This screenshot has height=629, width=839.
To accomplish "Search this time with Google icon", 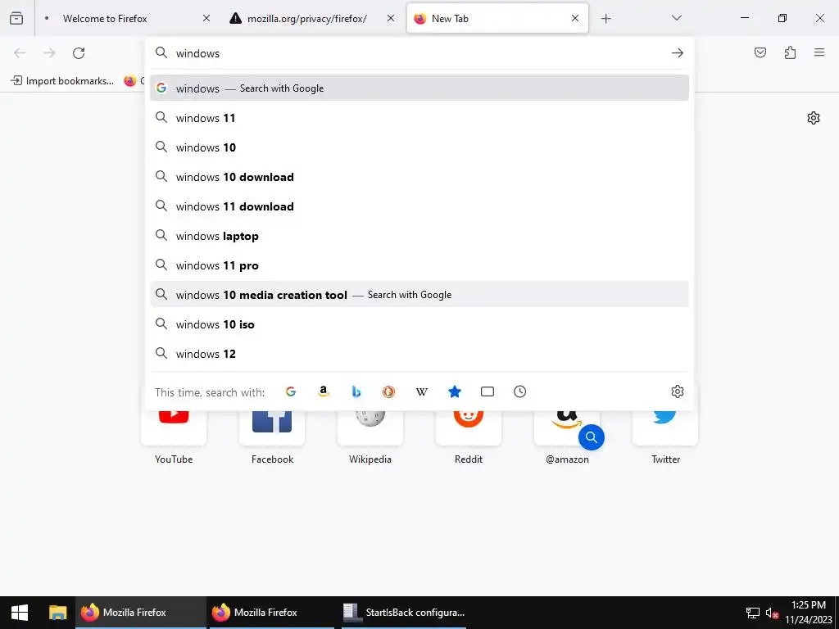I will (291, 391).
